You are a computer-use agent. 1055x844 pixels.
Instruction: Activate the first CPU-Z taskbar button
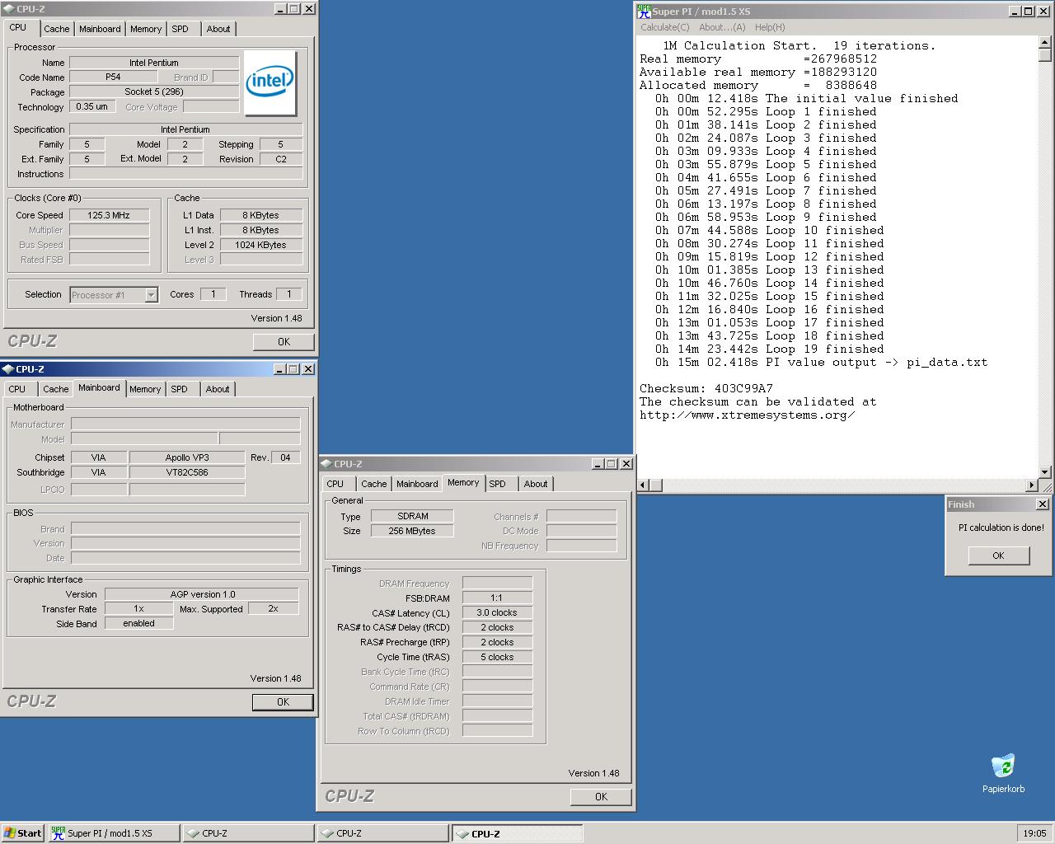248,833
